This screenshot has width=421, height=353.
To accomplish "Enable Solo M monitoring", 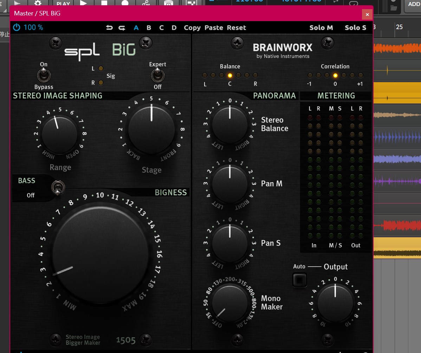I will 321,28.
